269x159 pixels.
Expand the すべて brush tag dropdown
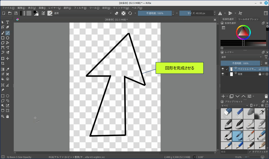tap(235, 105)
